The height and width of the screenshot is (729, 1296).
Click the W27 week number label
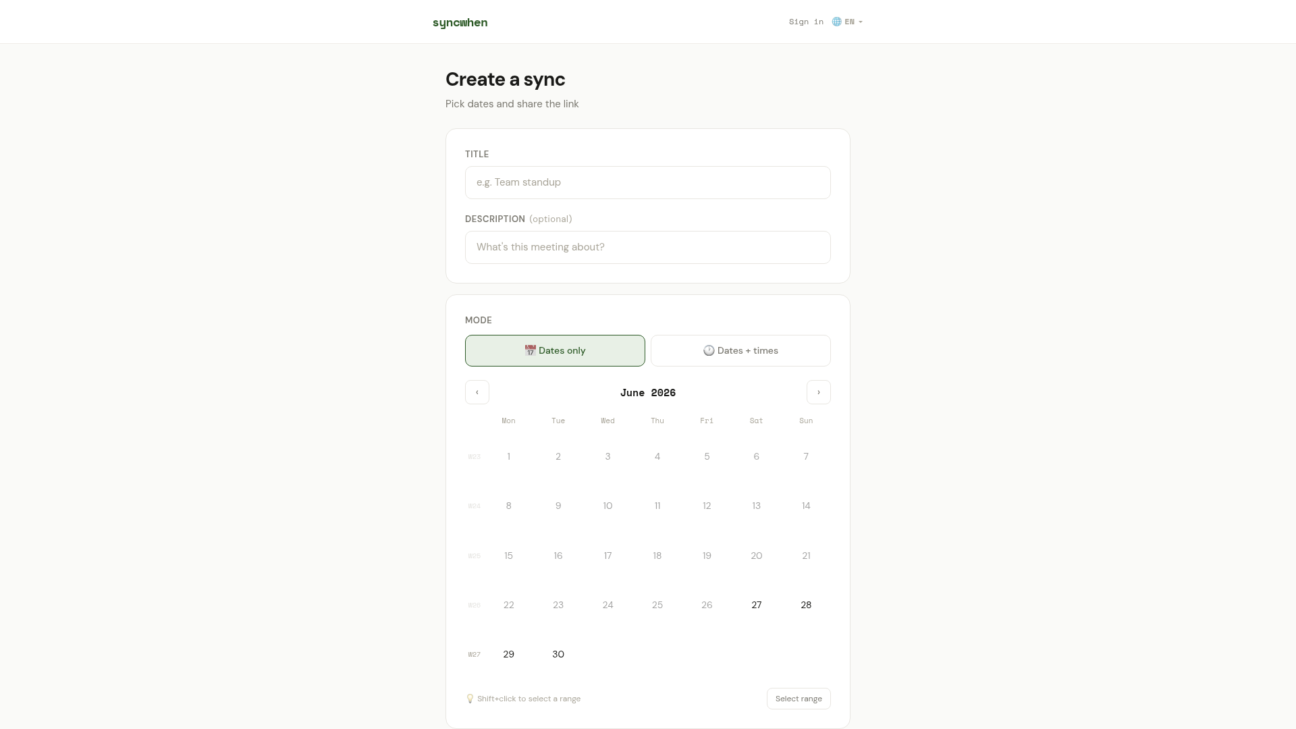[475, 655]
